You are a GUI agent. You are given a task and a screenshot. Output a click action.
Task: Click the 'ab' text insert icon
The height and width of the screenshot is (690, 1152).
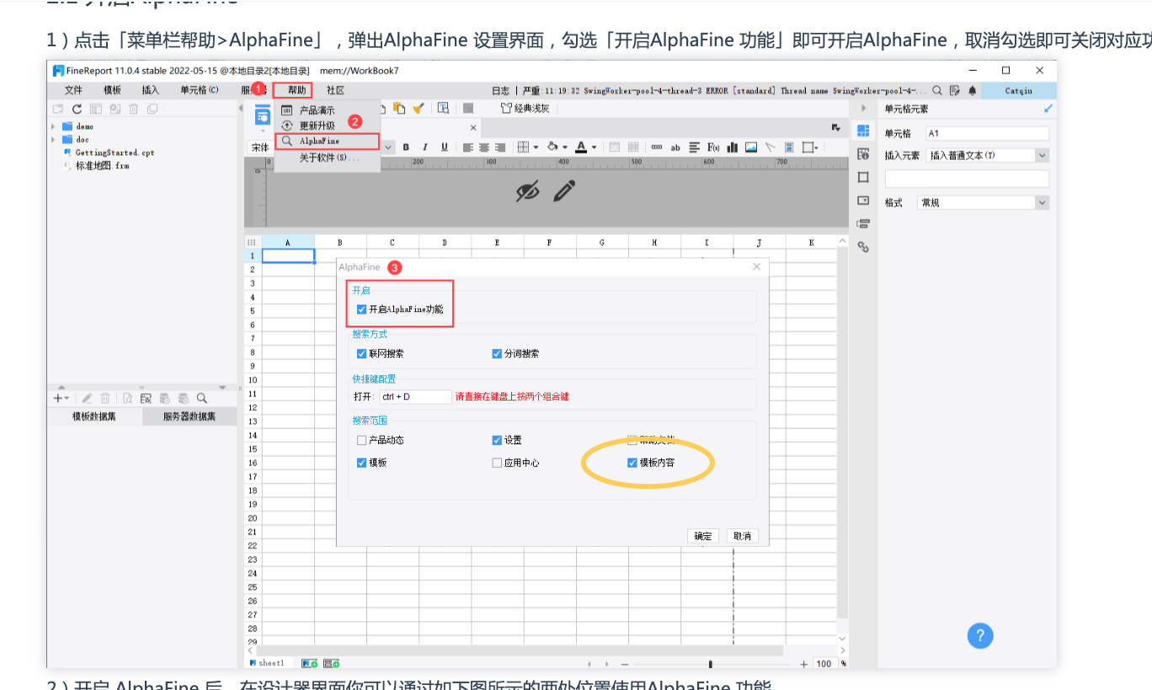pyautogui.click(x=675, y=147)
